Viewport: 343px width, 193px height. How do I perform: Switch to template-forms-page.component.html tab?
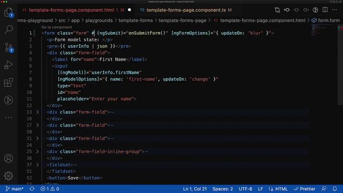pos(71,10)
